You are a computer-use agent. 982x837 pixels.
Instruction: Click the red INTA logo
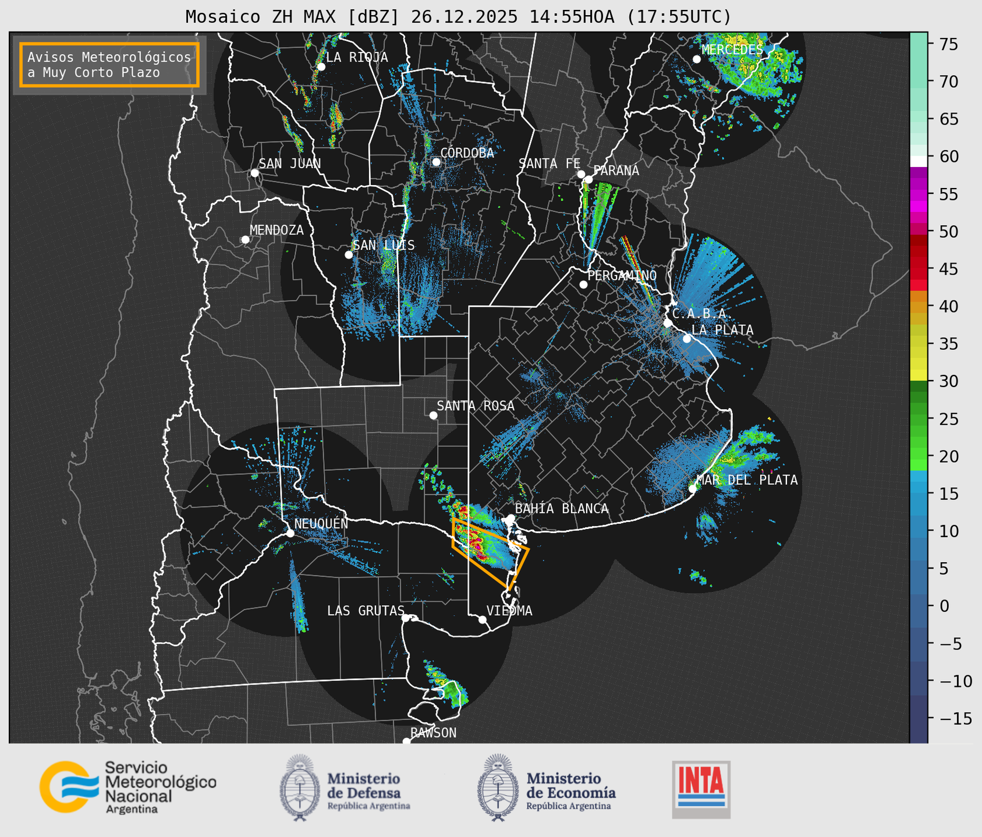701,790
